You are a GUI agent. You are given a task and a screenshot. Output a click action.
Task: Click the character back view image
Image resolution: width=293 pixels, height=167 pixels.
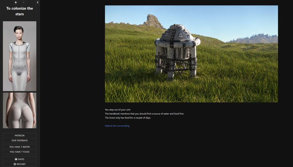20,110
